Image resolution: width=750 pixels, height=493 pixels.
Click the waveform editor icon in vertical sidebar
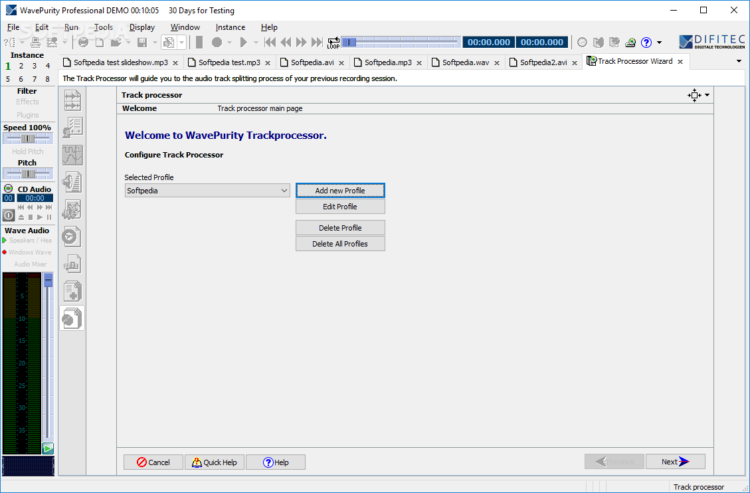pyautogui.click(x=72, y=101)
